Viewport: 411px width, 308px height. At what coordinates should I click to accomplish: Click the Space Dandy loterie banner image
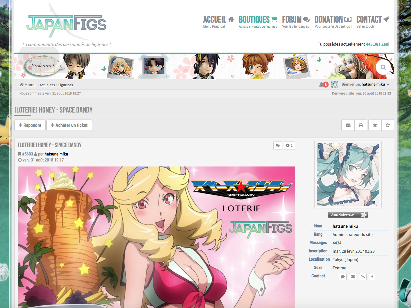(156, 237)
